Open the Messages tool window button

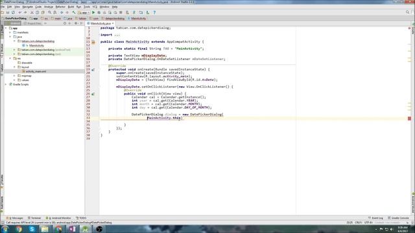click(x=15, y=218)
